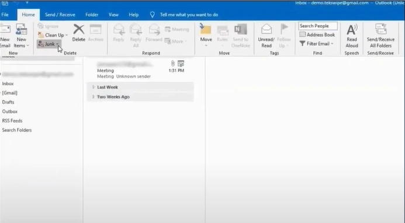Open the New Items icon menu
Viewport: 405px width, 223px height.
pyautogui.click(x=21, y=29)
